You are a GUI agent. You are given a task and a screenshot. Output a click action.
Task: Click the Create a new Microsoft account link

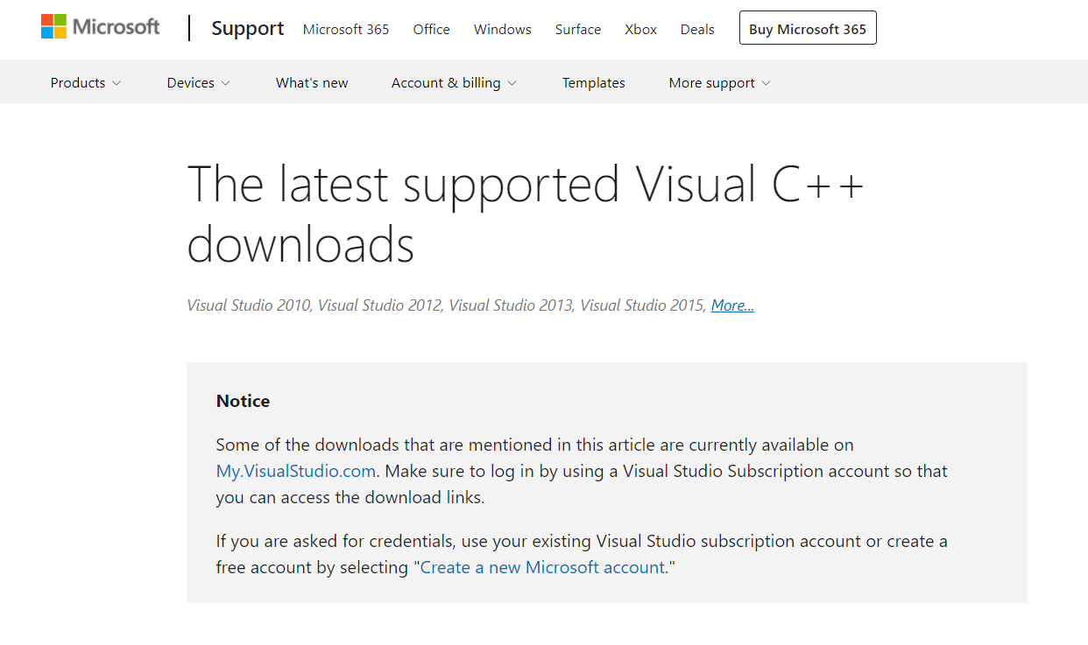coord(542,567)
